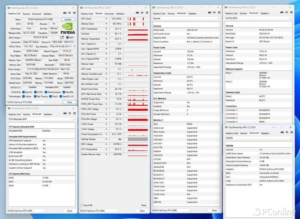Click the GPU Name field
Image resolution: width=300 pixels, height=219 pixels.
coord(41,19)
